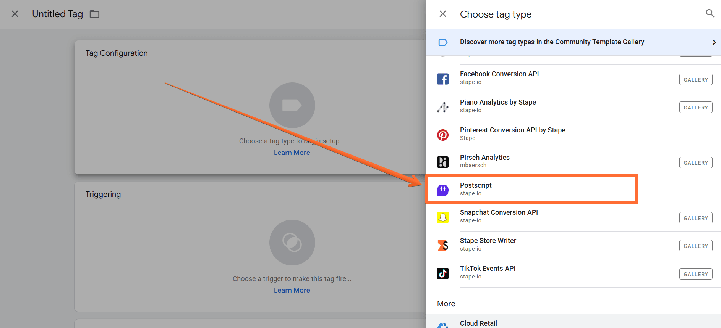The width and height of the screenshot is (721, 328).
Task: Click the Triggering placeholder icon
Action: pos(292,243)
